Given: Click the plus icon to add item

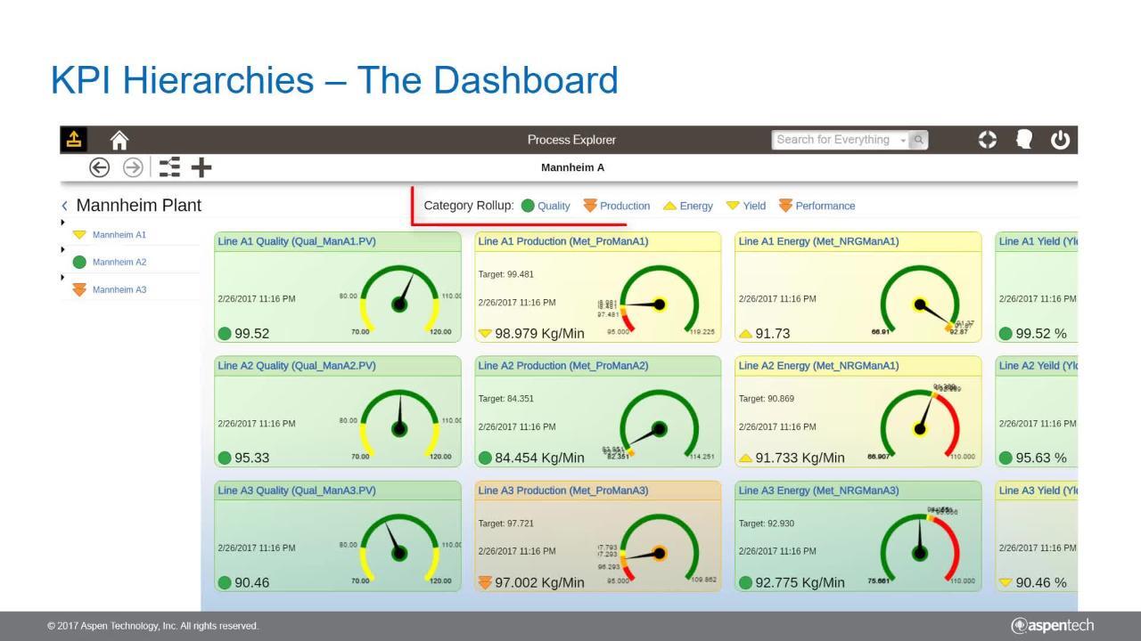Looking at the screenshot, I should point(201,167).
